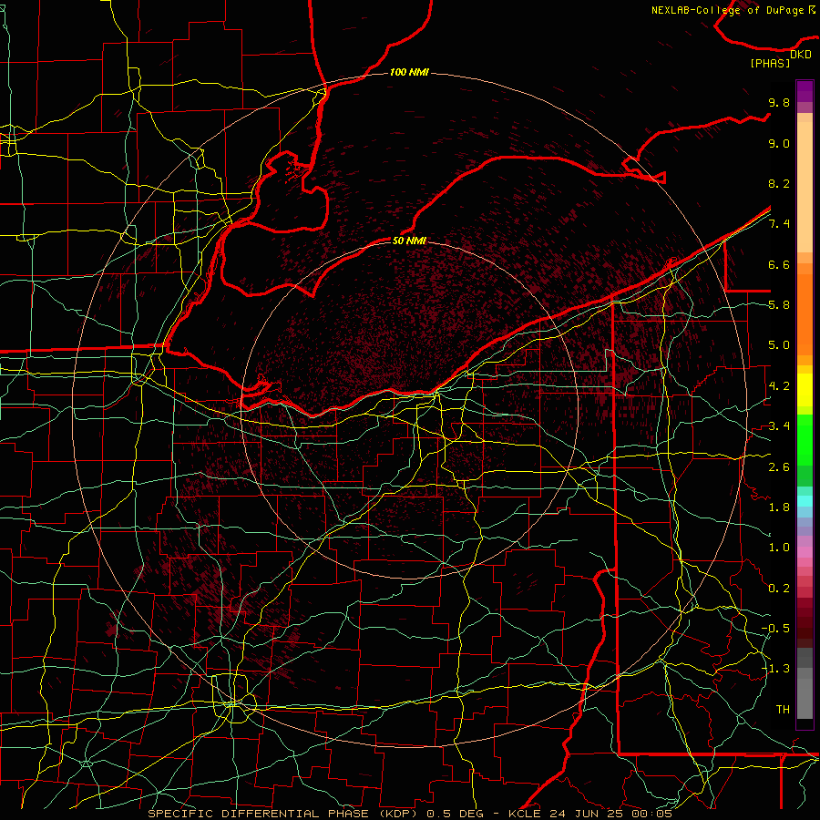Click the 4.2 value on the scale
This screenshot has width=820, height=820.
pyautogui.click(x=779, y=386)
